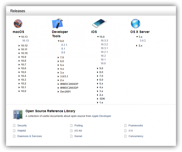Click the document icon beside Frameworks
The height and width of the screenshot is (152, 182).
(x=125, y=125)
